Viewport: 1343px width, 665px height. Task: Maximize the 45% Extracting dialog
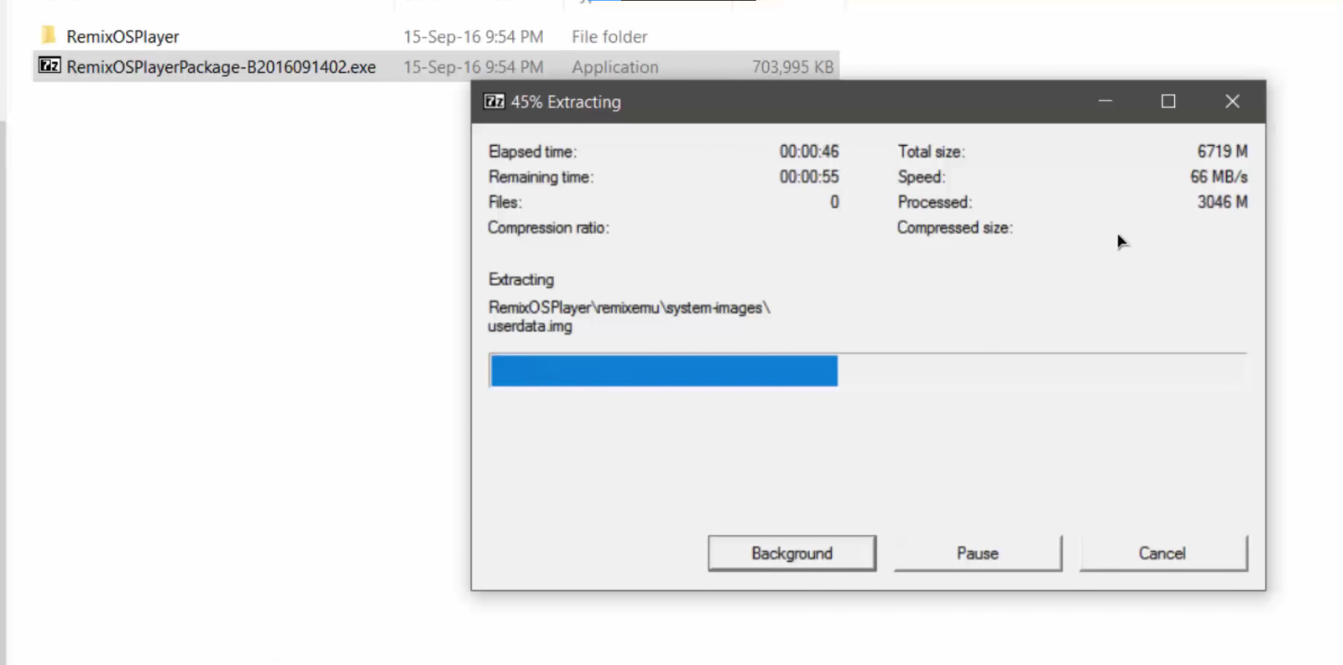coord(1168,101)
